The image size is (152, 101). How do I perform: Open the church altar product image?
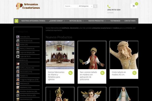click(x=60, y=55)
